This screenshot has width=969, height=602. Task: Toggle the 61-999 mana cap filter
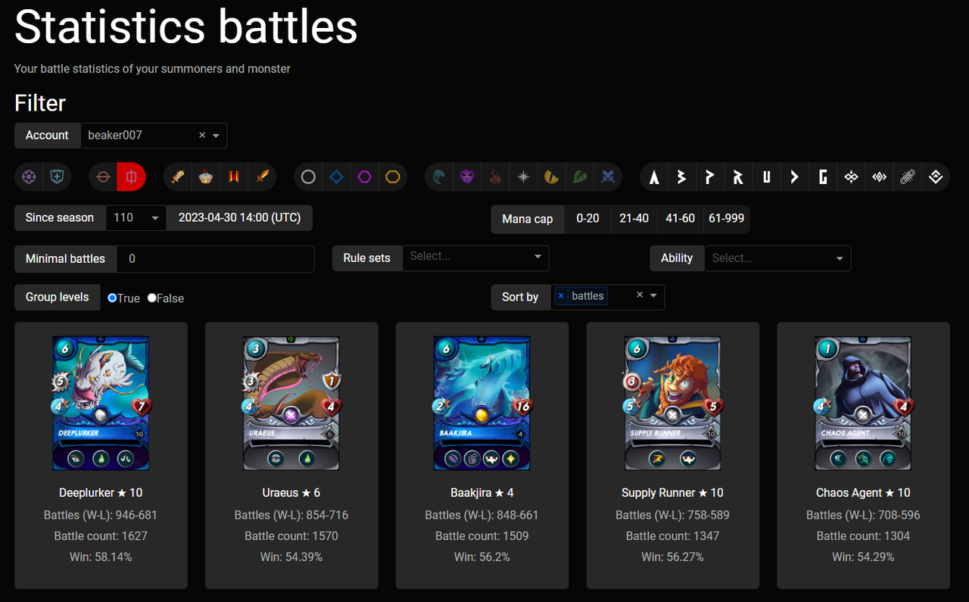coord(727,218)
